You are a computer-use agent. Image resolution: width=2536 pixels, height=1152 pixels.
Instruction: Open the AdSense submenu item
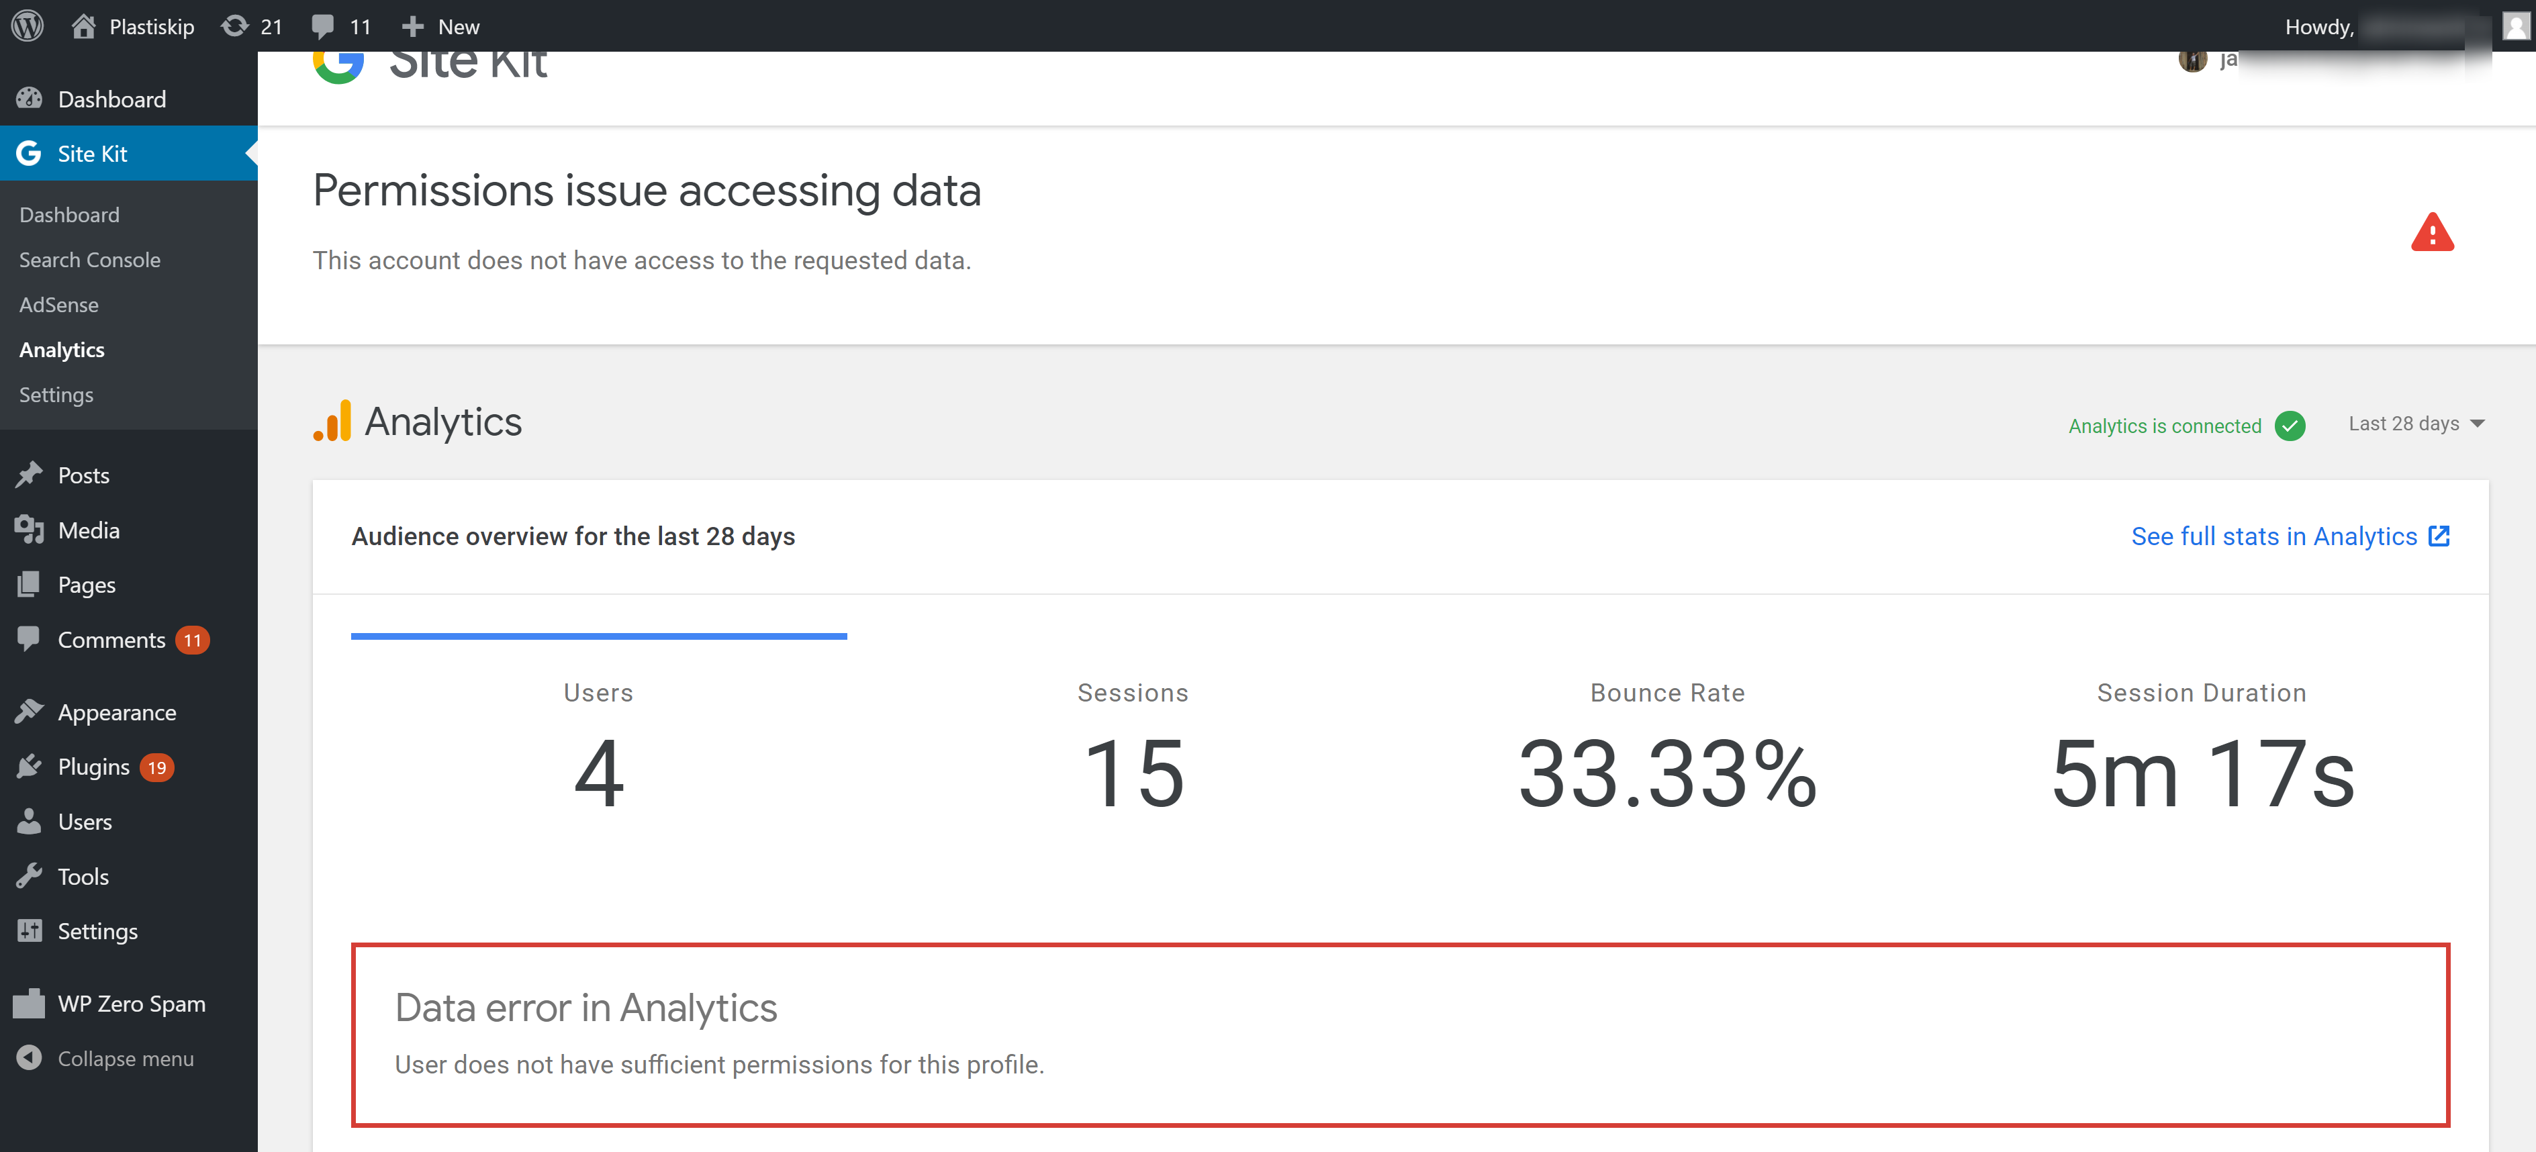point(59,304)
